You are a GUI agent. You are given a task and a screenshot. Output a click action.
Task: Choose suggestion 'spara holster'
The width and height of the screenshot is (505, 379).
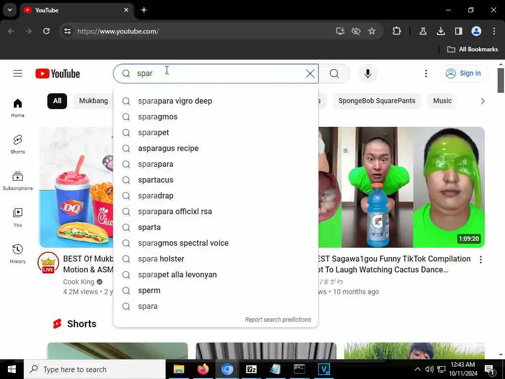pyautogui.click(x=216, y=259)
